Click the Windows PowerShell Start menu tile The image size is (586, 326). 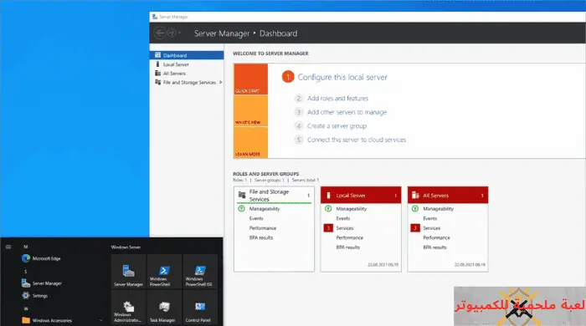coord(164,271)
